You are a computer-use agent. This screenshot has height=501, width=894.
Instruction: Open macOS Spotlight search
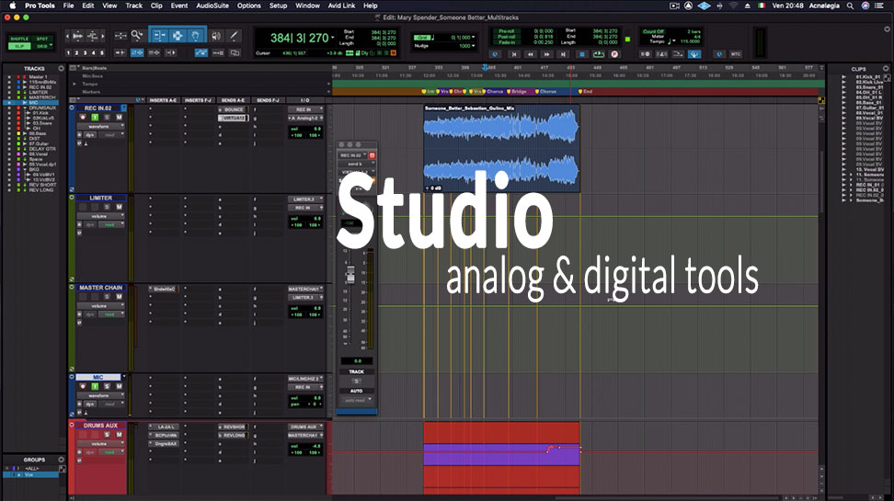coord(850,6)
